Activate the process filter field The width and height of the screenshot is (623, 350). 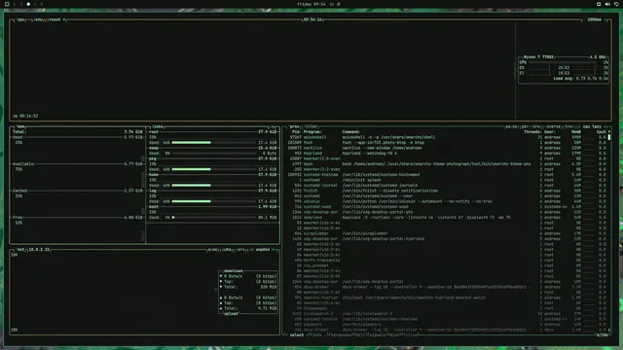click(311, 126)
